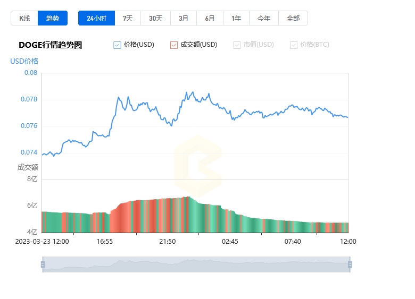Toggle the 成交额(USD) volume checkbox
This screenshot has height=299, width=415.
click(174, 45)
